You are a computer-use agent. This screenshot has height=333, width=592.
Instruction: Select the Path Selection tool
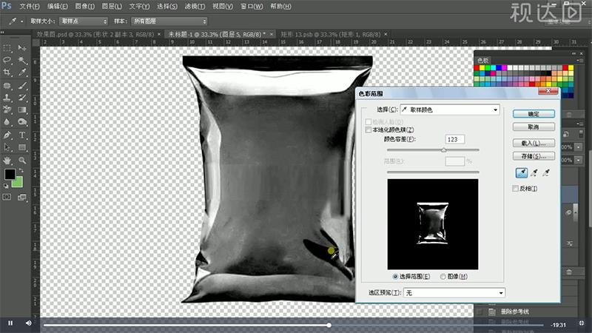click(7, 147)
